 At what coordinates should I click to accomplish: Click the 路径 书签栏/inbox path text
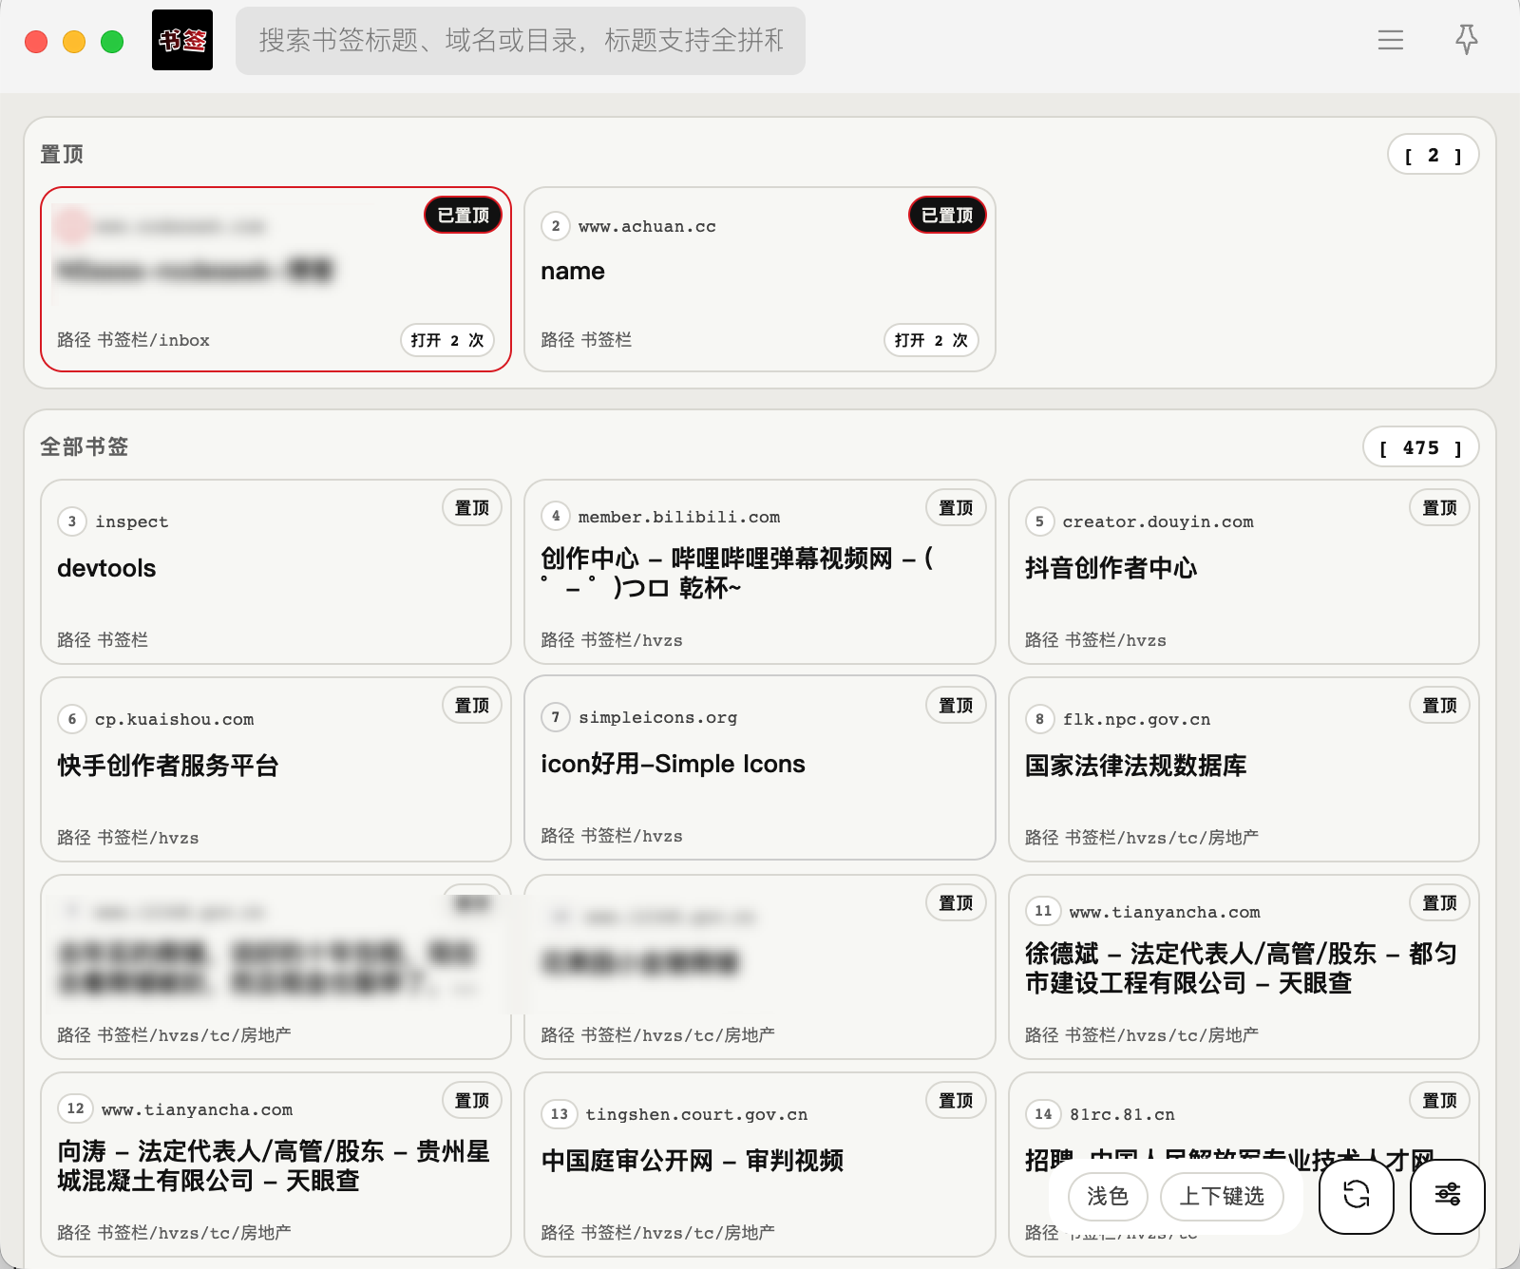[x=133, y=340]
